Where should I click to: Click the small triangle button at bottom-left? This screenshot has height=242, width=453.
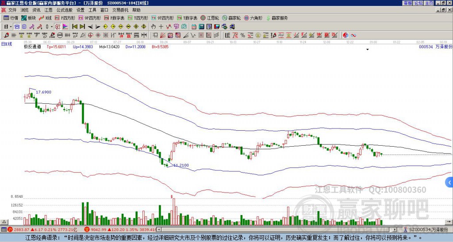[4, 222]
